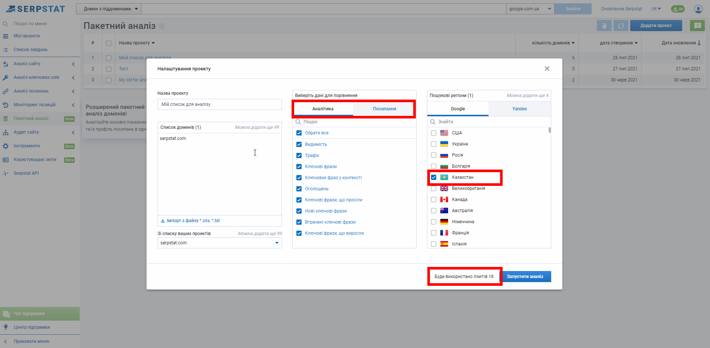Screen dimensions: 710x348
Task: Enable the Україна region checkbox
Action: [x=434, y=144]
